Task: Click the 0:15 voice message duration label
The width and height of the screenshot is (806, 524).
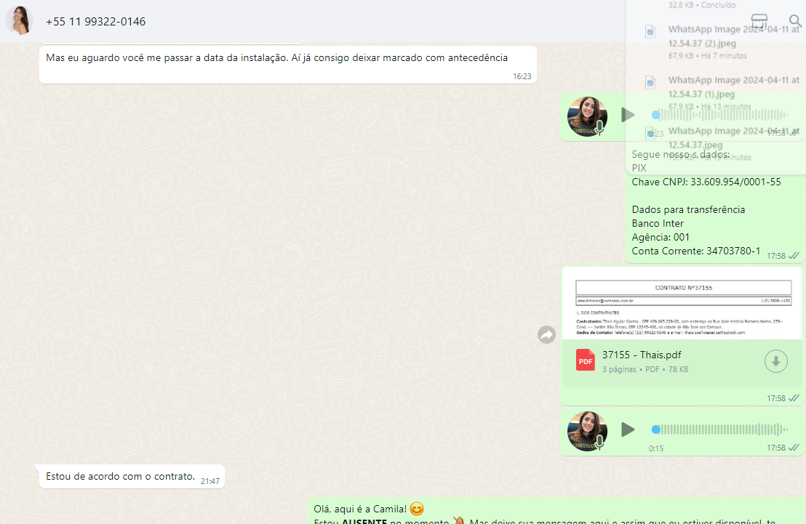Action: (656, 448)
